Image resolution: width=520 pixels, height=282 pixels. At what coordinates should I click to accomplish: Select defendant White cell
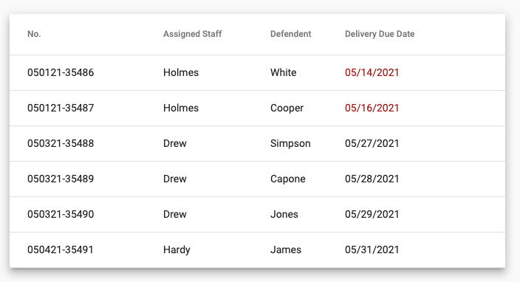click(283, 72)
